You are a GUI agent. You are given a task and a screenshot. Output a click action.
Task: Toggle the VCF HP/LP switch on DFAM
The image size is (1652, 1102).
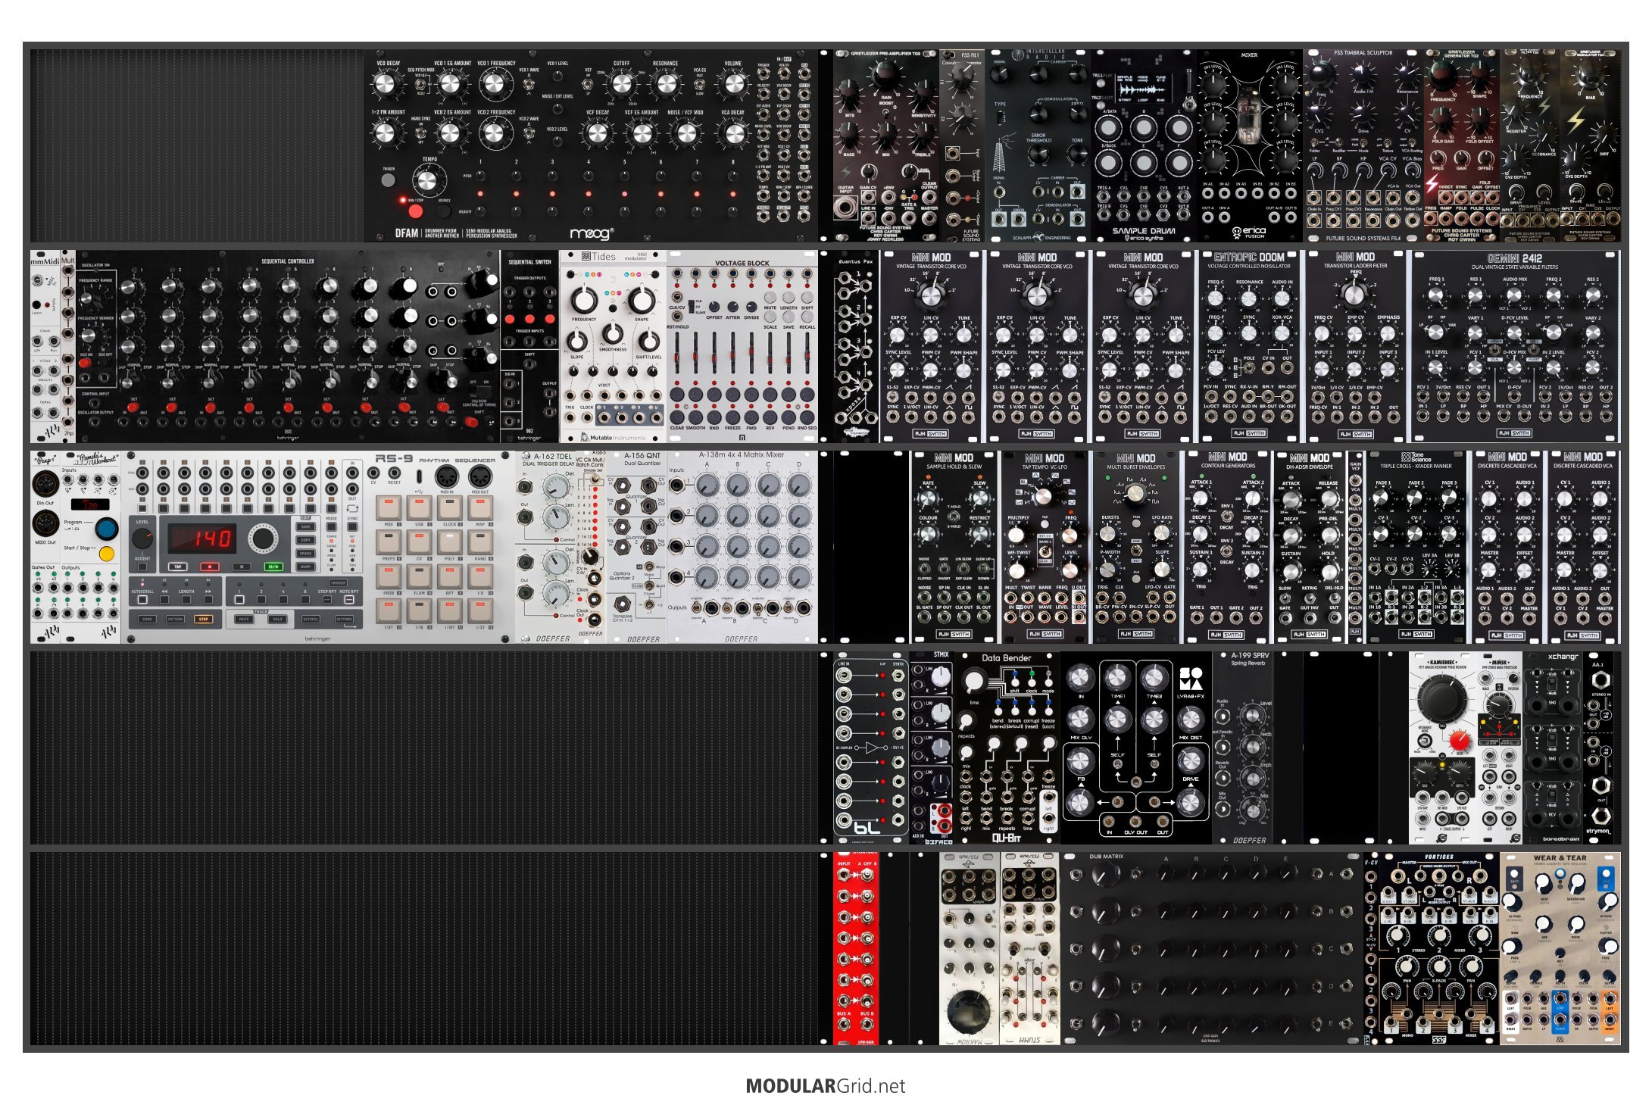[588, 84]
